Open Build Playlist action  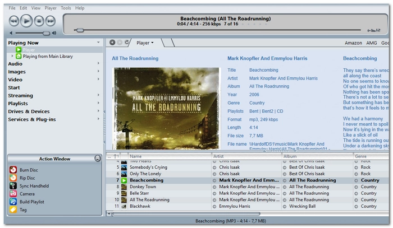[x=13, y=202]
